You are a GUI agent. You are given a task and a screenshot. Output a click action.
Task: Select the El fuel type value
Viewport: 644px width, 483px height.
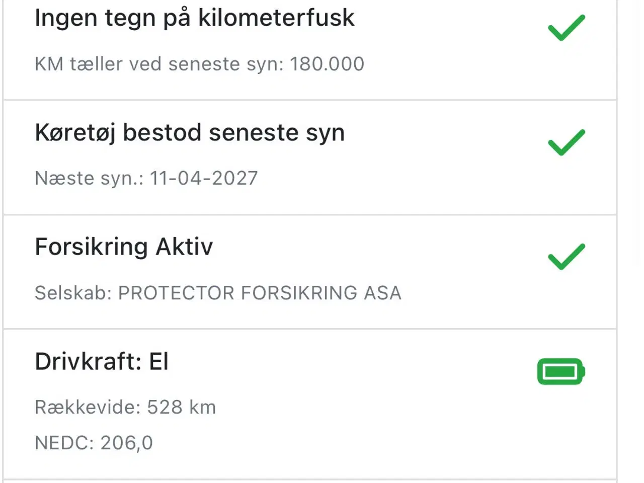pyautogui.click(x=158, y=362)
